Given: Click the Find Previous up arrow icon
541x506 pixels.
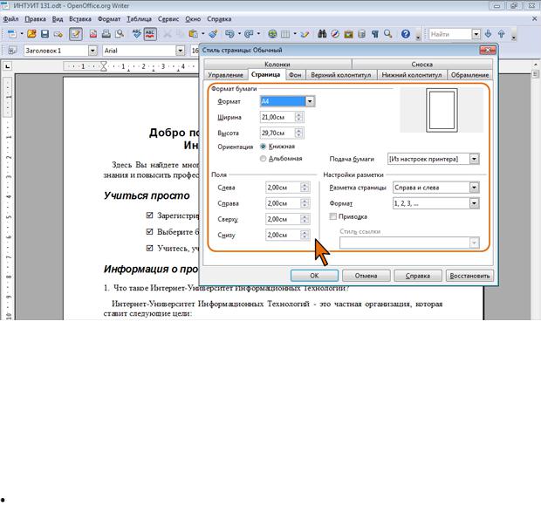Looking at the screenshot, I should pyautogui.click(x=502, y=34).
